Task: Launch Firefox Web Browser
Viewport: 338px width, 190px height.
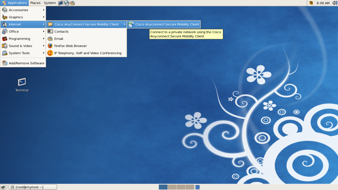Action: pyautogui.click(x=87, y=46)
